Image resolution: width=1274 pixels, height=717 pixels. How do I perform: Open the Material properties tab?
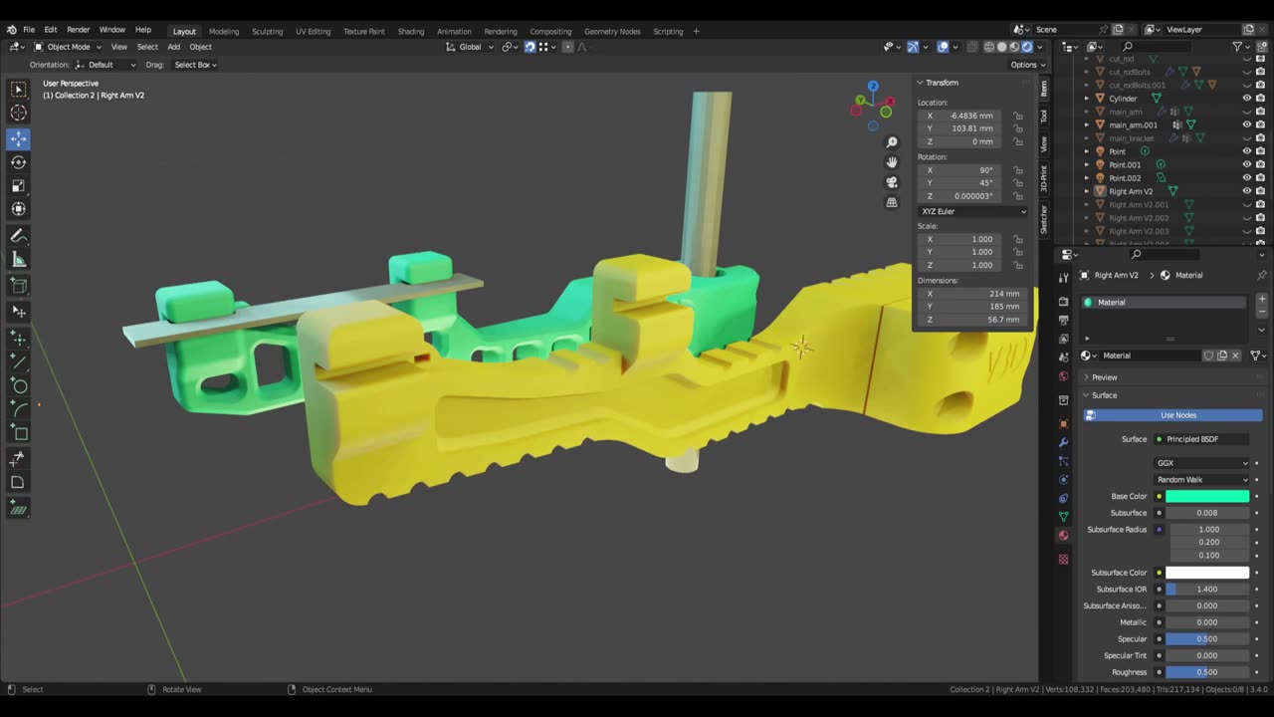pos(1063,536)
